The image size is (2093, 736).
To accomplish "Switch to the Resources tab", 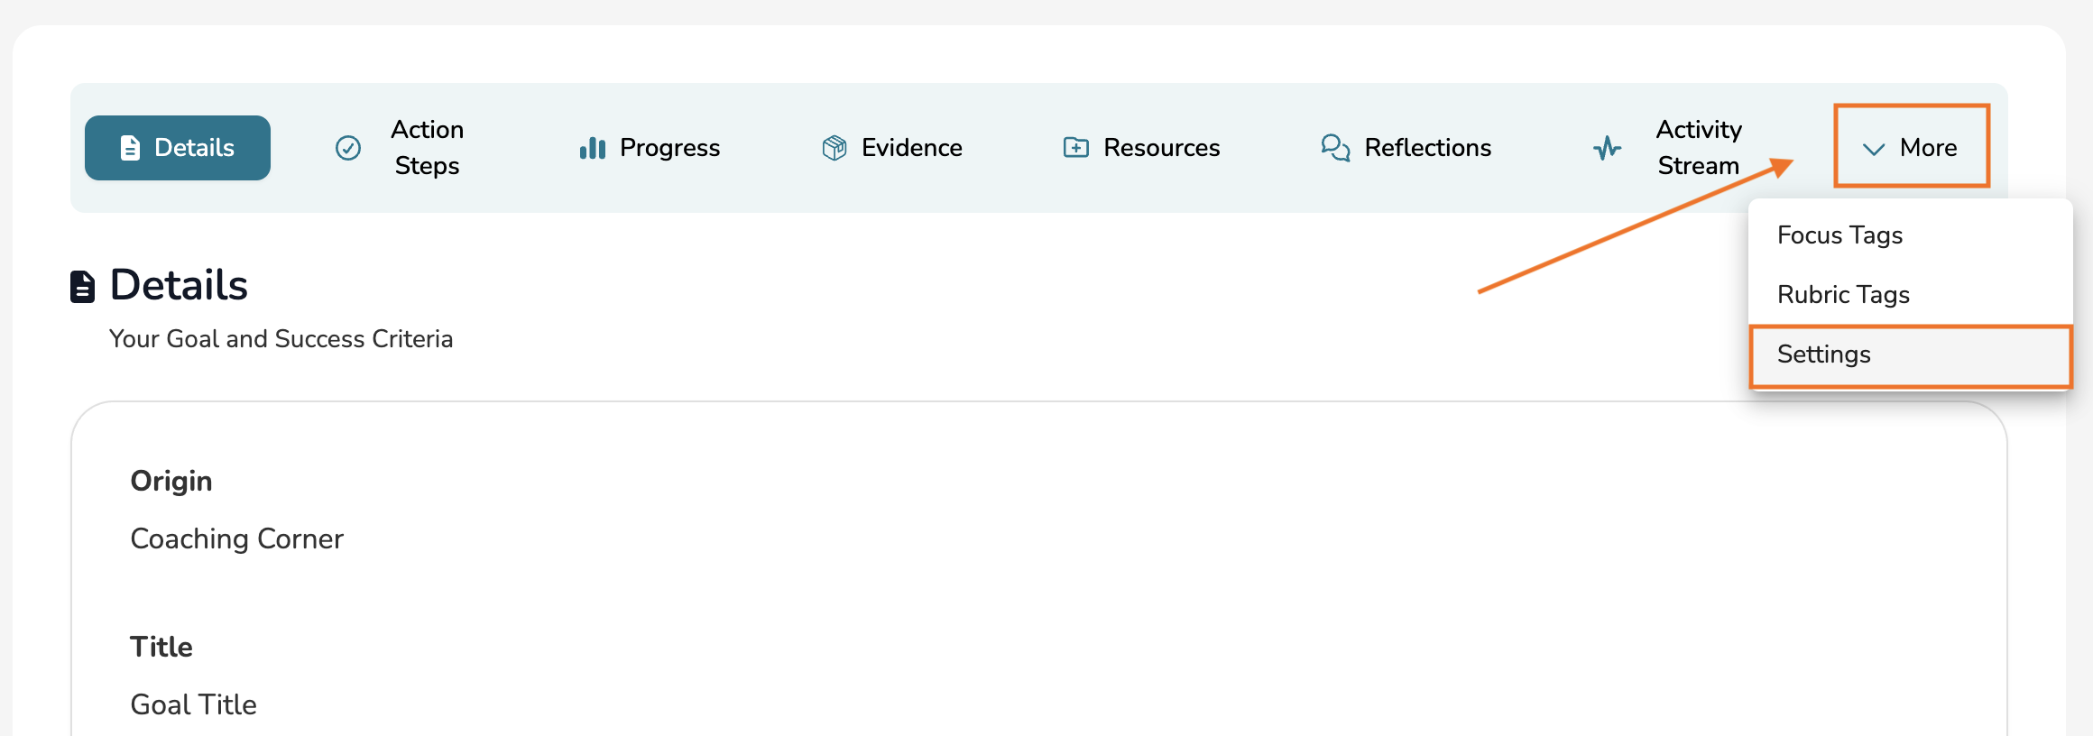I will coord(1161,148).
